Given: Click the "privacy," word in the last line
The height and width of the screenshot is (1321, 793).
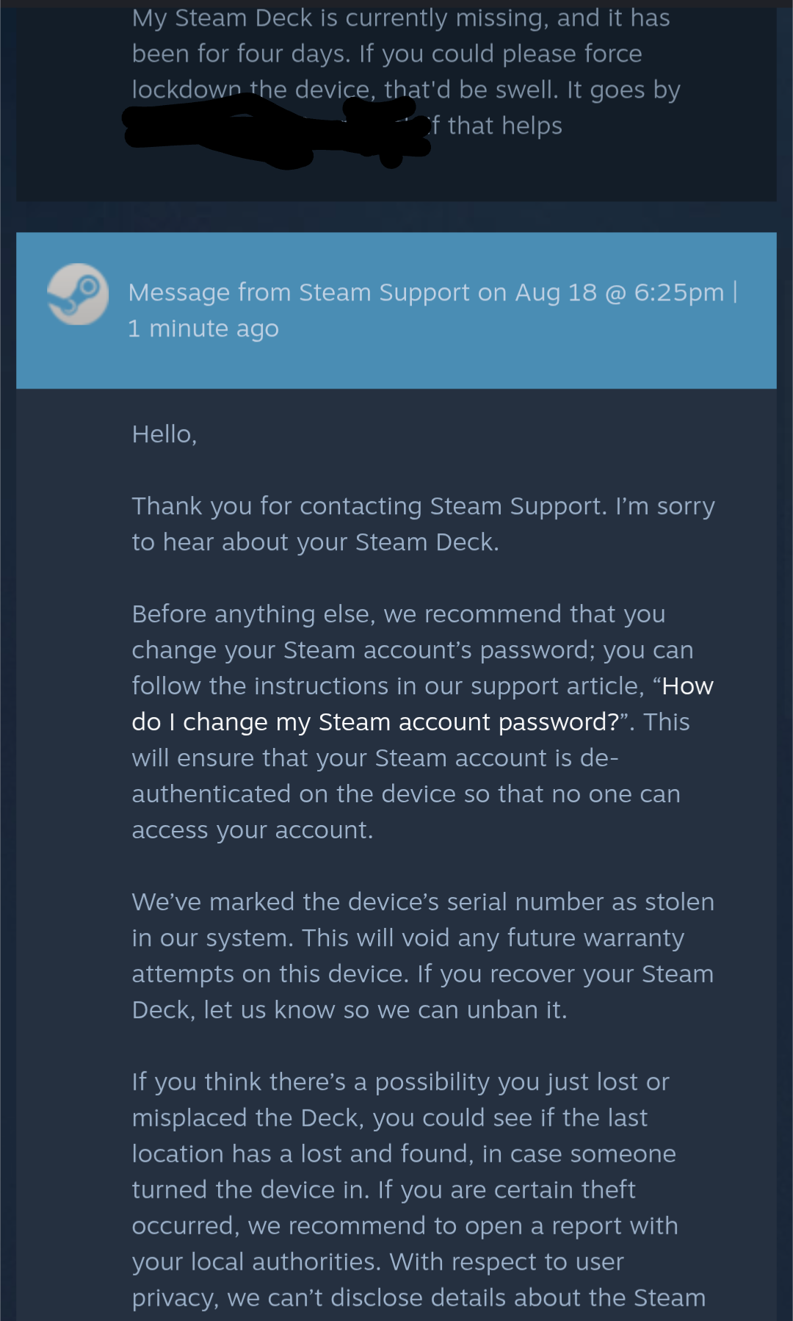Looking at the screenshot, I should pos(175,1298).
